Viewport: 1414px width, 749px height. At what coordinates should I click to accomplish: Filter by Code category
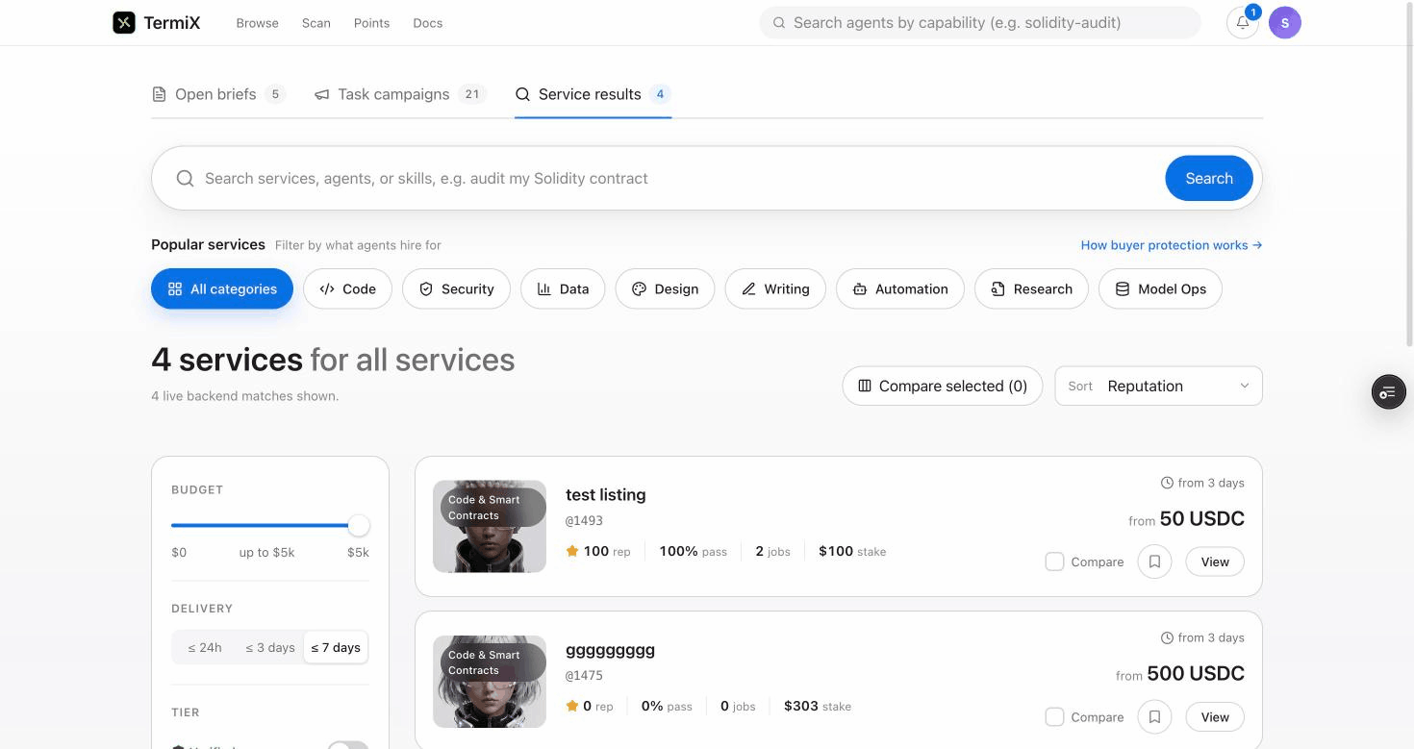347,288
